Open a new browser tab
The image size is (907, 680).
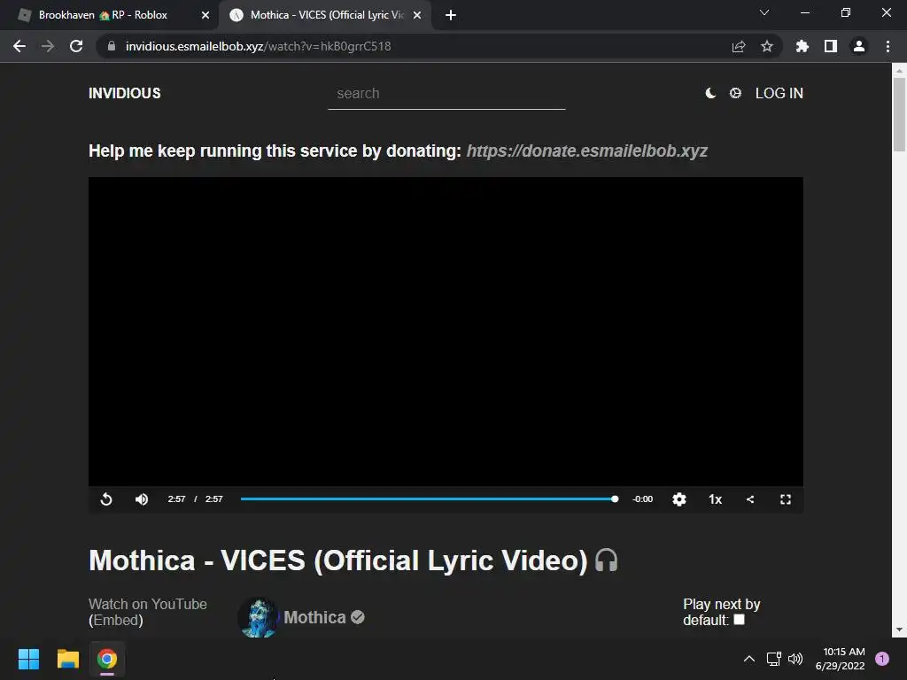(451, 15)
